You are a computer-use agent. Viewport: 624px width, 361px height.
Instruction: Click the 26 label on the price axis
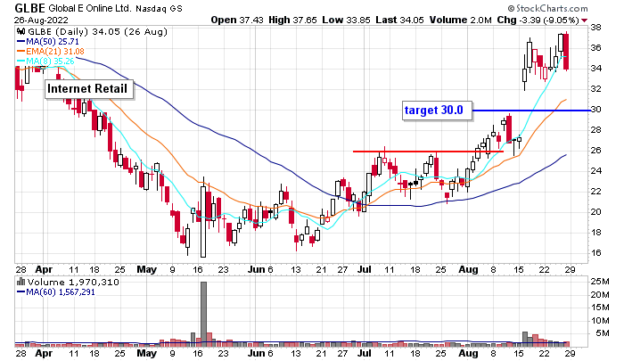tap(595, 151)
